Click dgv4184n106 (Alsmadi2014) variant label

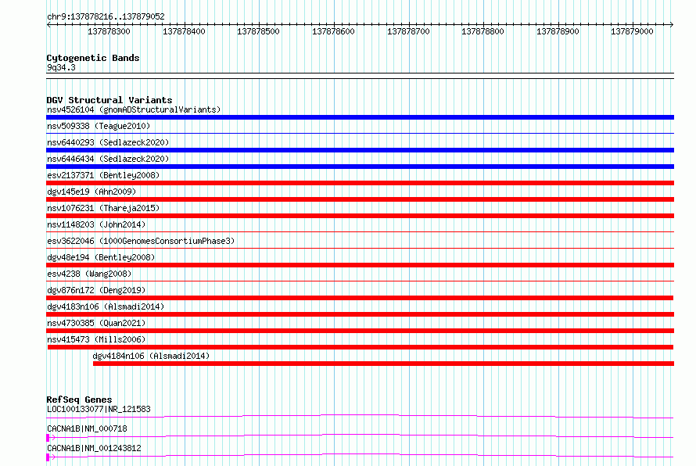point(151,356)
